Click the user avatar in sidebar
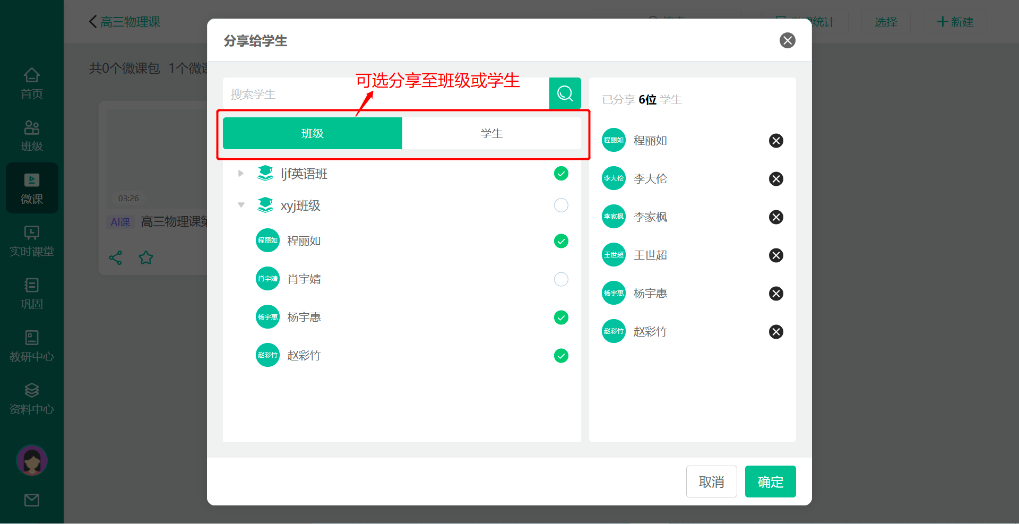 tap(32, 460)
